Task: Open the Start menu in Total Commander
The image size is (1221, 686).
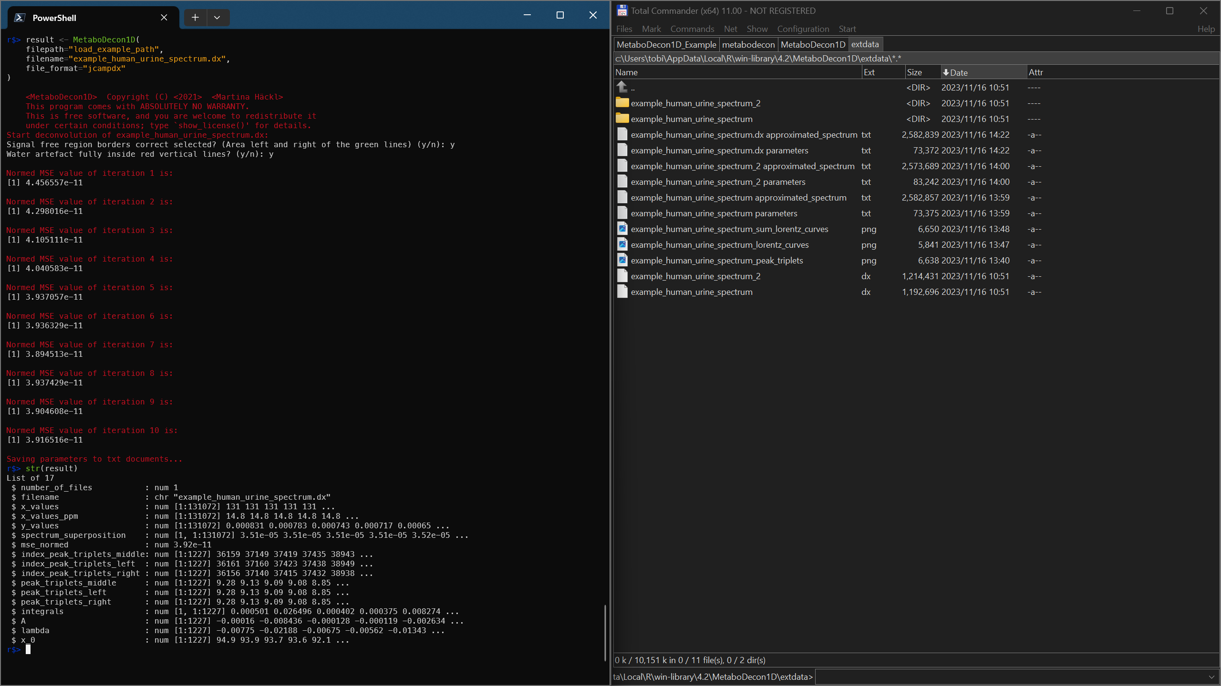Action: click(x=847, y=29)
